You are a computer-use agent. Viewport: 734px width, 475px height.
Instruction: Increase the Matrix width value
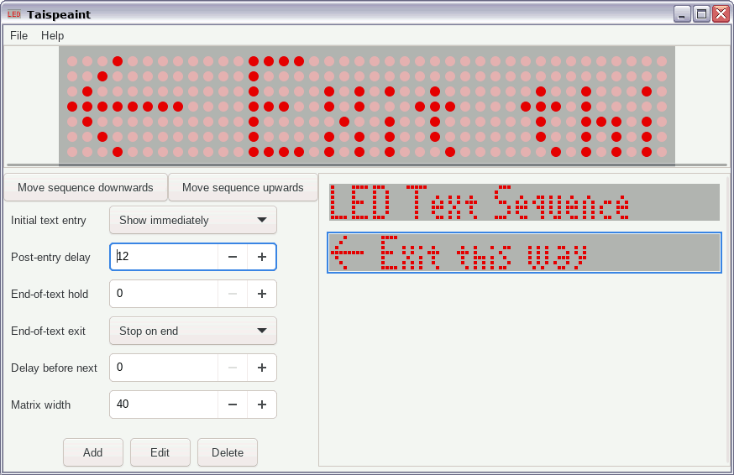pyautogui.click(x=262, y=405)
